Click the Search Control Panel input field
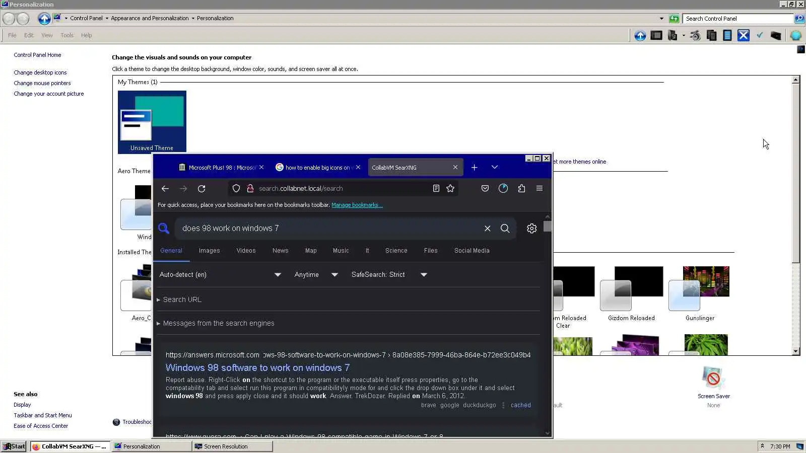Screen dimensions: 806x453 pyautogui.click(x=738, y=19)
